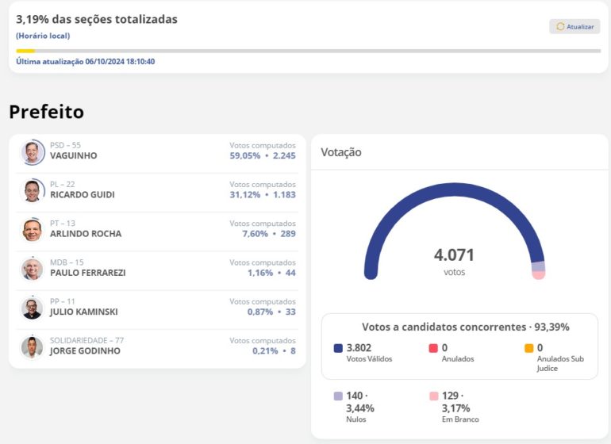Click Vaguinho's candidate photo
Viewport: 611px width, 444px height.
33,151
